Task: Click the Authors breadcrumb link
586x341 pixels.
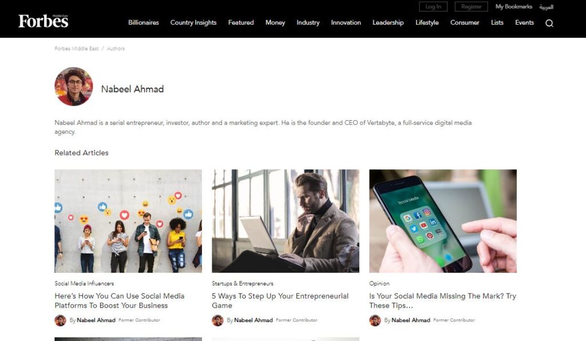Action: pos(116,49)
